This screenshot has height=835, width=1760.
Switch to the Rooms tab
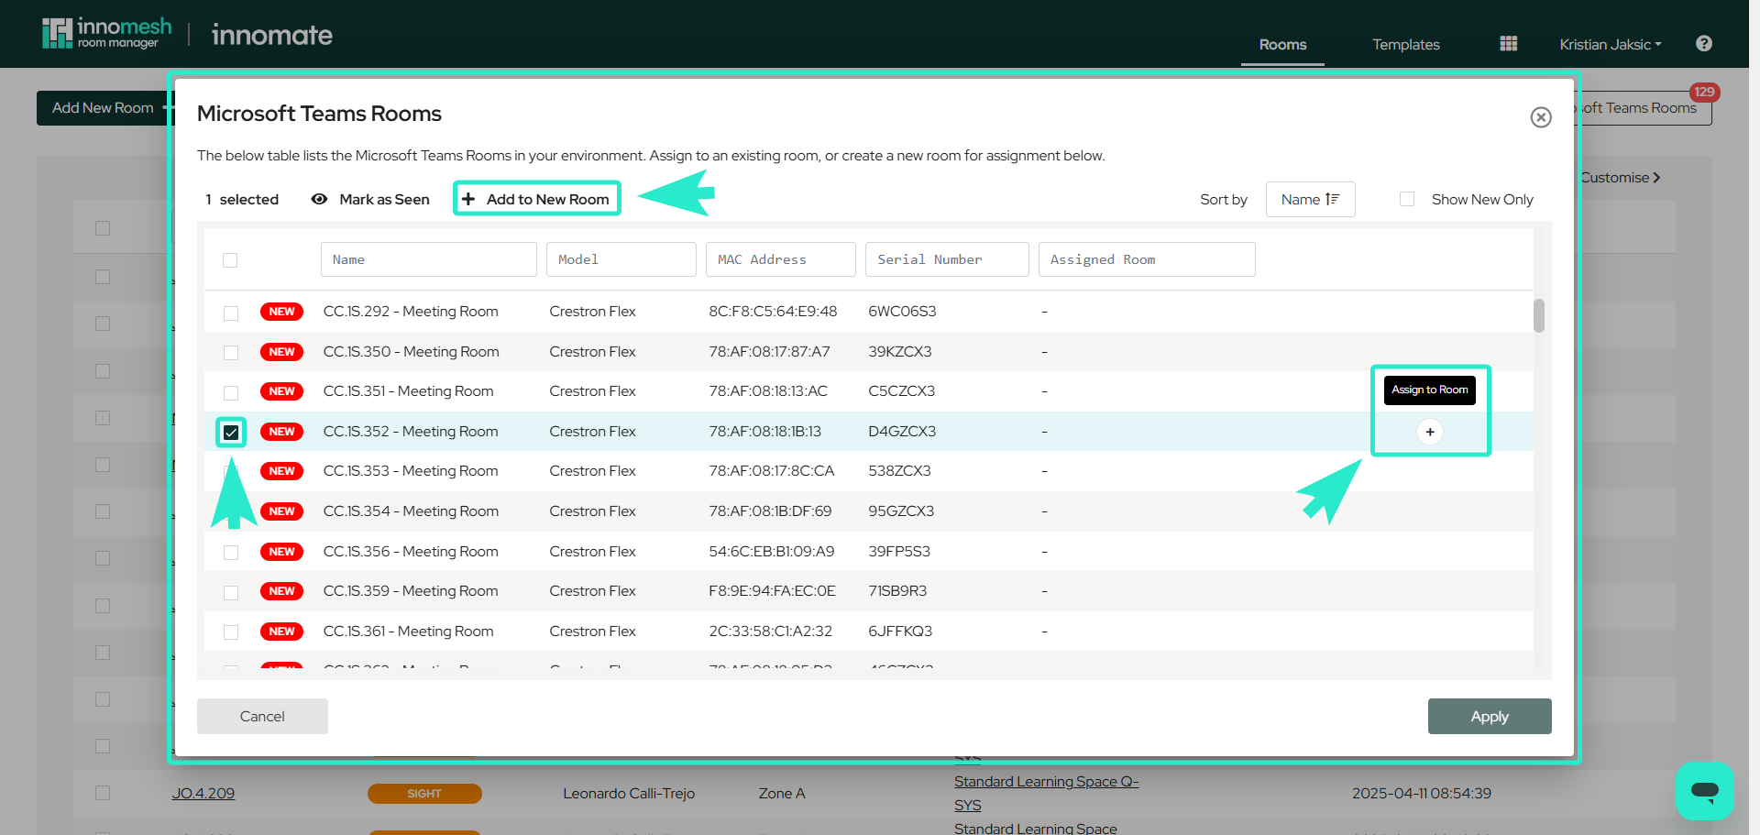1282,44
